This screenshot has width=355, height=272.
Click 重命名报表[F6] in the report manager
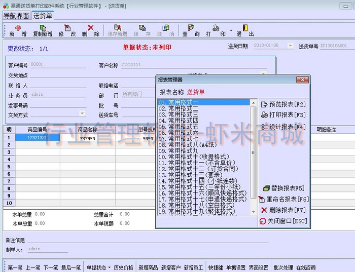pos(284,199)
